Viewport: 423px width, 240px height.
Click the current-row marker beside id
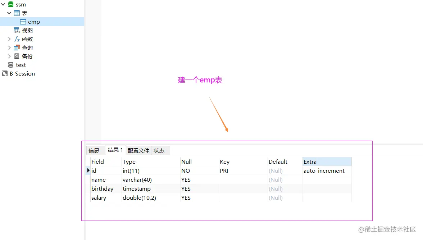[88, 171]
